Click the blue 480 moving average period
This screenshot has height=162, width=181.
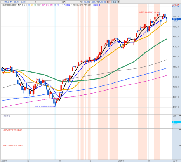[x=55, y=5]
